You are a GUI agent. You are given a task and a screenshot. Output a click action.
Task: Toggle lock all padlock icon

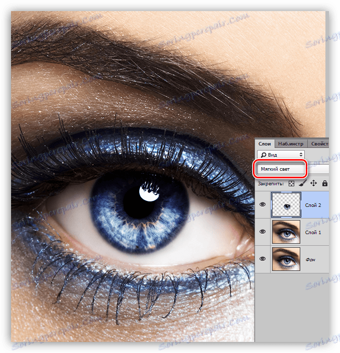[324, 183]
